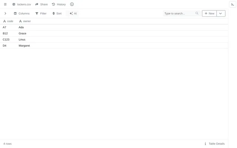Add a row with New button
The width and height of the screenshot is (237, 148).
[x=209, y=13]
